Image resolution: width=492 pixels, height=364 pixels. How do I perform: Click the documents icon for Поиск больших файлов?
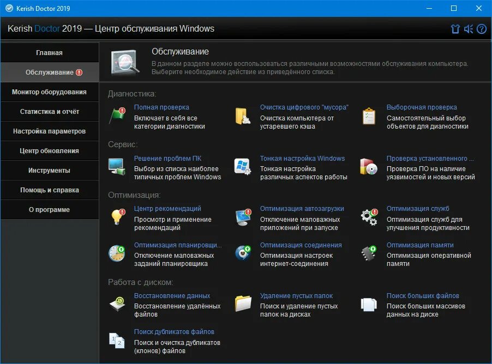click(x=369, y=304)
